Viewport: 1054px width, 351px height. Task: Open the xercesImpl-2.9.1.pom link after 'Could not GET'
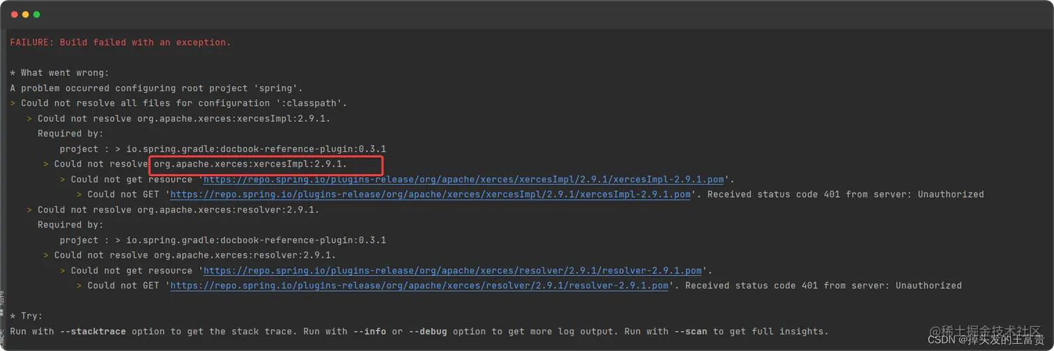coord(431,194)
